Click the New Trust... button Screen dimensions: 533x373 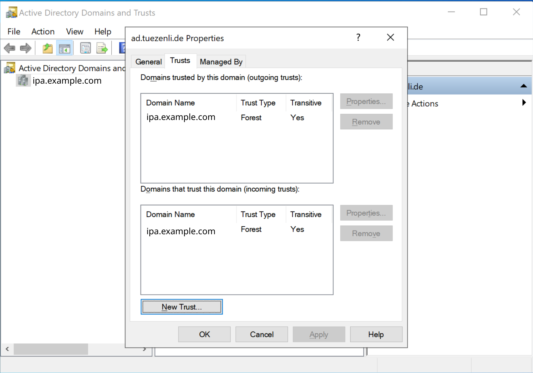click(x=182, y=307)
